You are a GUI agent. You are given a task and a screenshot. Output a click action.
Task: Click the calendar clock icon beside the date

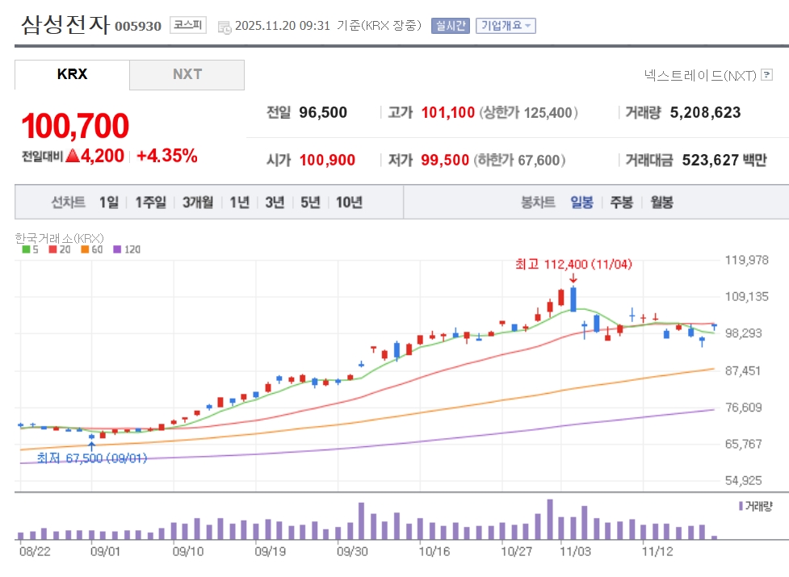click(x=224, y=26)
